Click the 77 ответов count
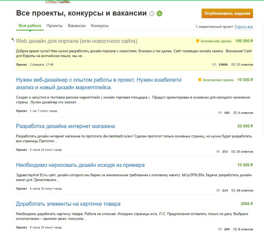The height and width of the screenshot is (233, 264). click(245, 65)
